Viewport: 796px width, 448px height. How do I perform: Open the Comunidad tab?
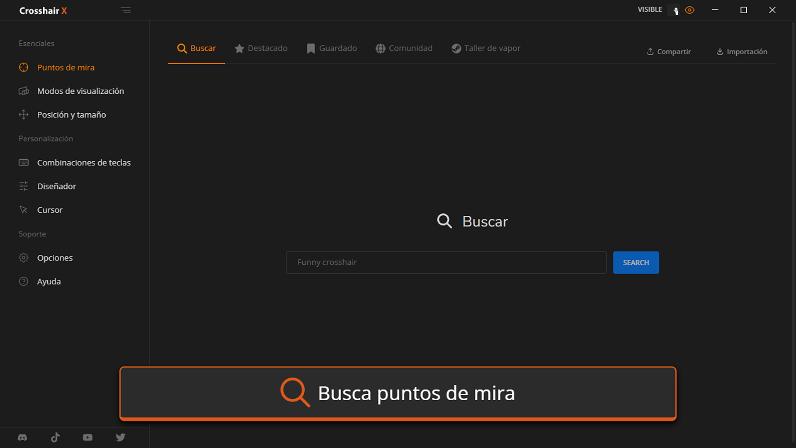(404, 49)
